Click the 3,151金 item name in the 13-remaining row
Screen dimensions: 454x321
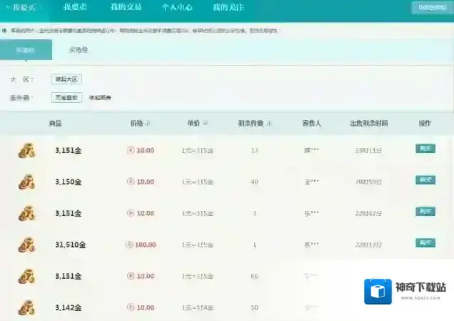click(x=69, y=151)
